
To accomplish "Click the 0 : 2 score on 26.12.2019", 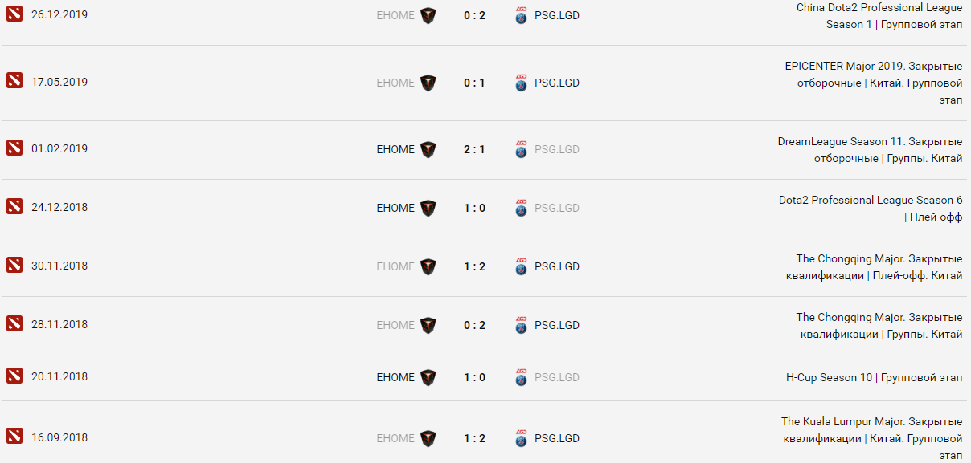I will (x=474, y=15).
